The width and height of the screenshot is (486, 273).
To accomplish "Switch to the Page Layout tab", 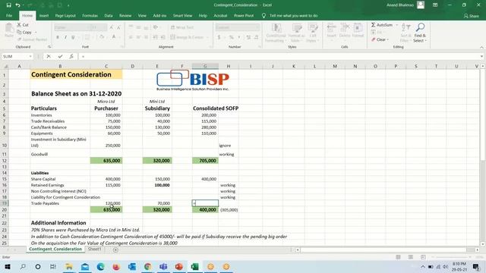I will click(x=65, y=15).
